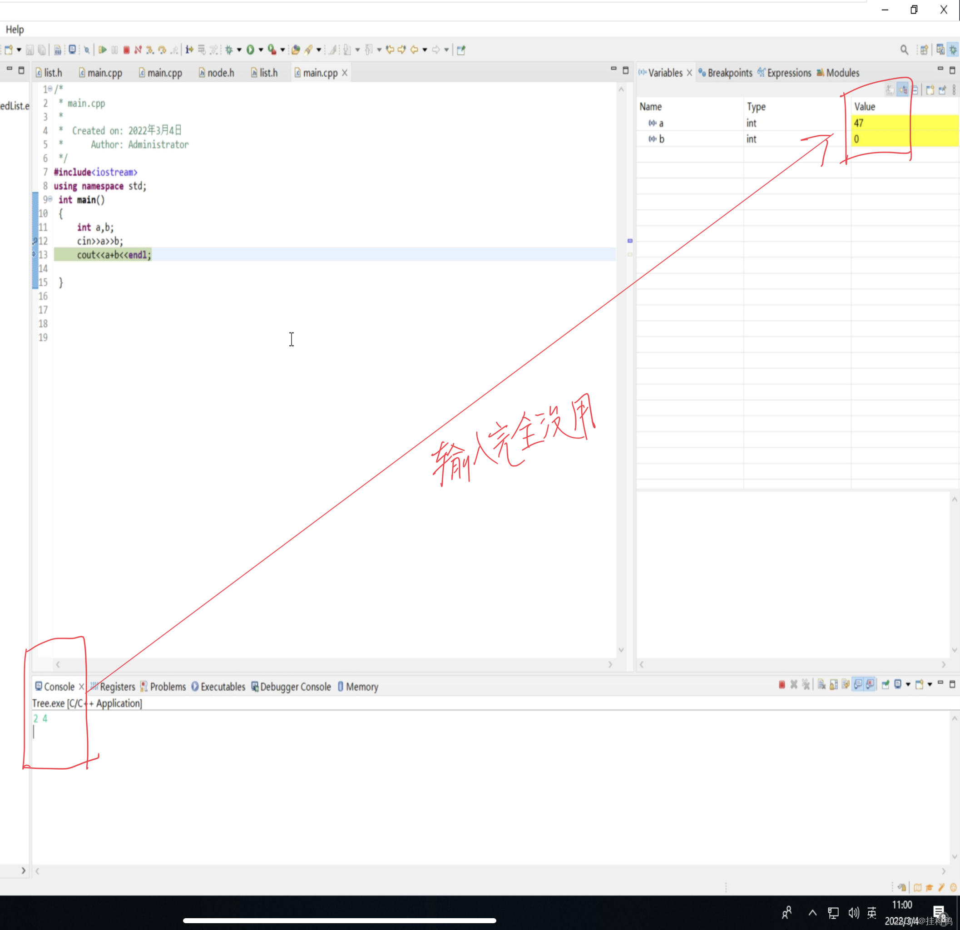Screen dimensions: 960x930
Task: Open the Debugger Console tab
Action: click(292, 687)
